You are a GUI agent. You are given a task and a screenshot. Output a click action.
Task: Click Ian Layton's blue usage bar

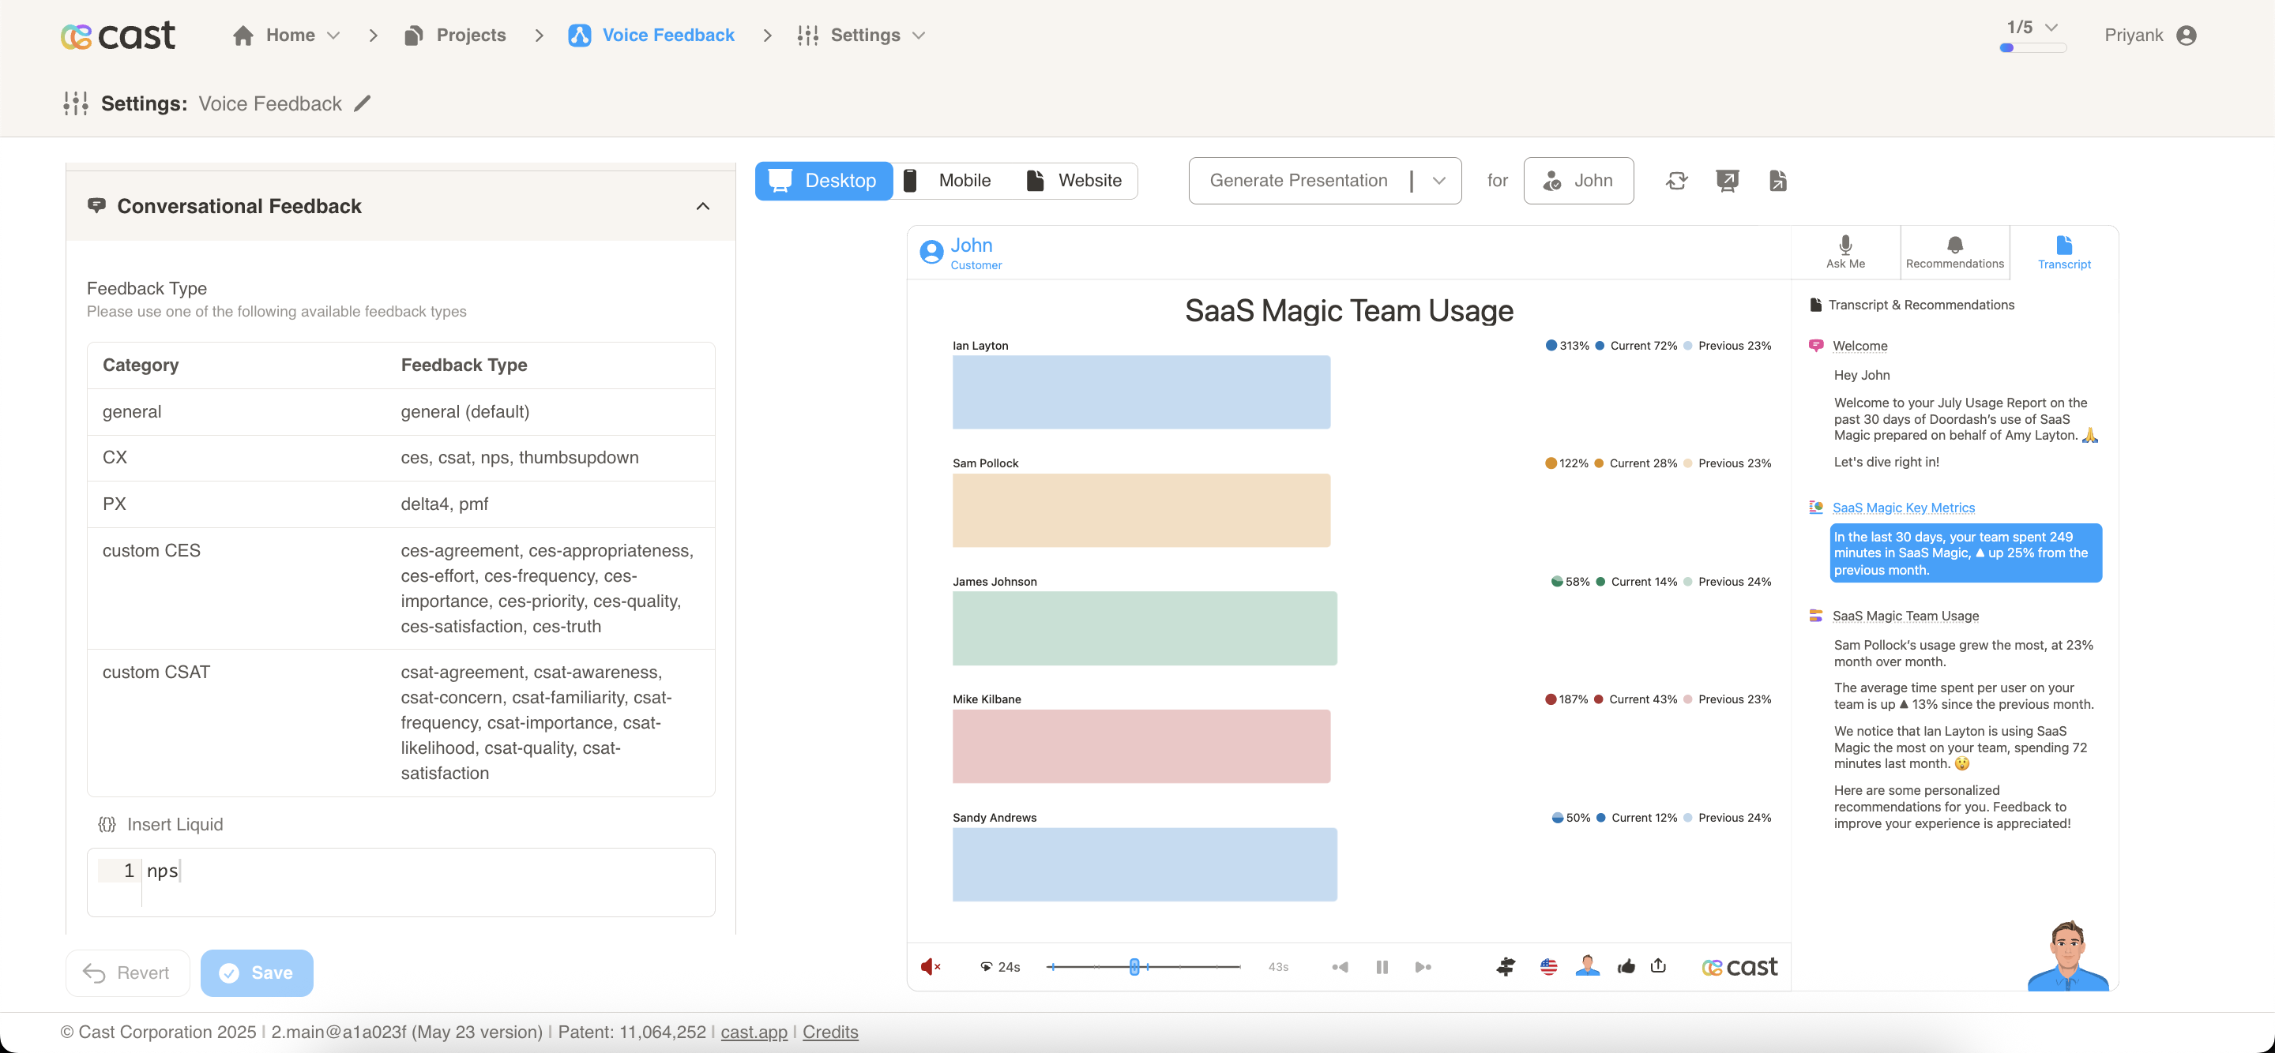[1141, 392]
